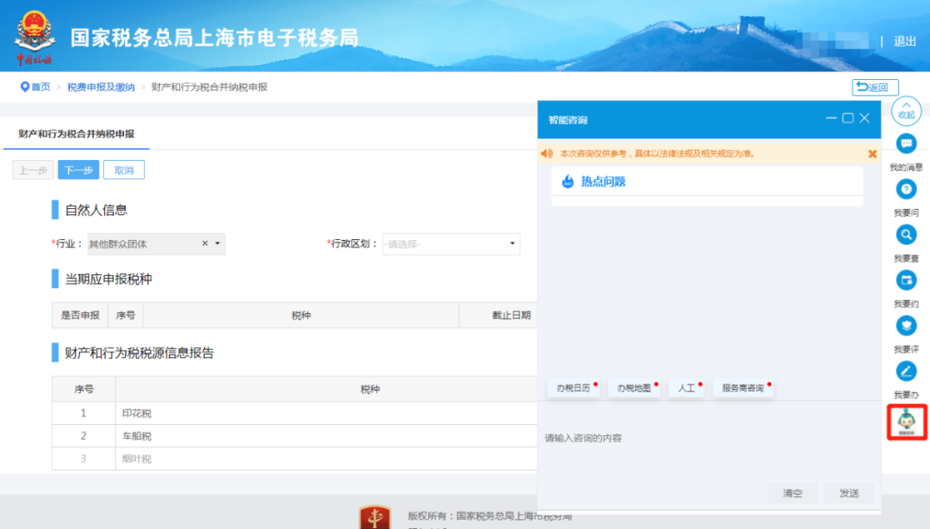This screenshot has height=529, width=930.
Task: Open 我的消息 message icon in sidebar
Action: (906, 144)
